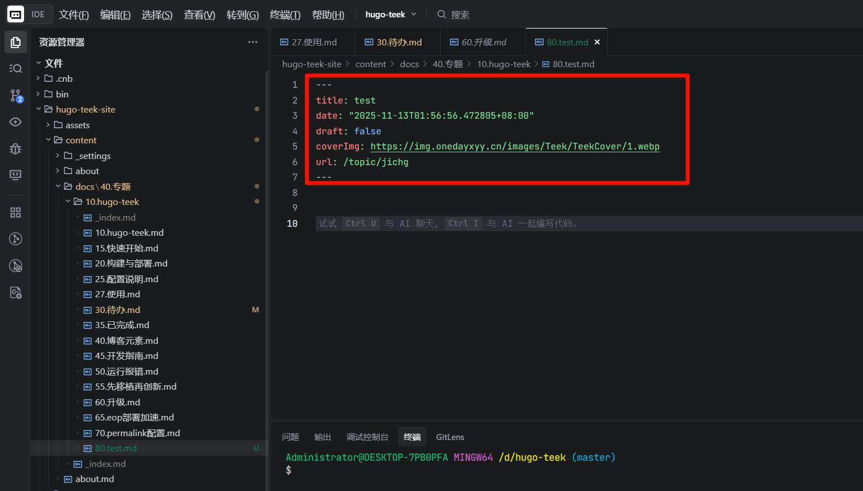
Task: Open the remote explorer monitor icon
Action: (x=16, y=175)
